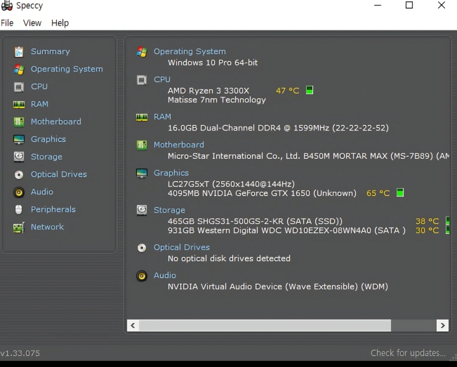Screen dimensions: 457x367
Task: Click the RAM heading link in summary
Action: coord(162,117)
